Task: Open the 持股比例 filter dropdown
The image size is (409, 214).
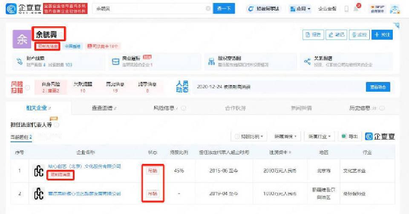Action: 249,137
